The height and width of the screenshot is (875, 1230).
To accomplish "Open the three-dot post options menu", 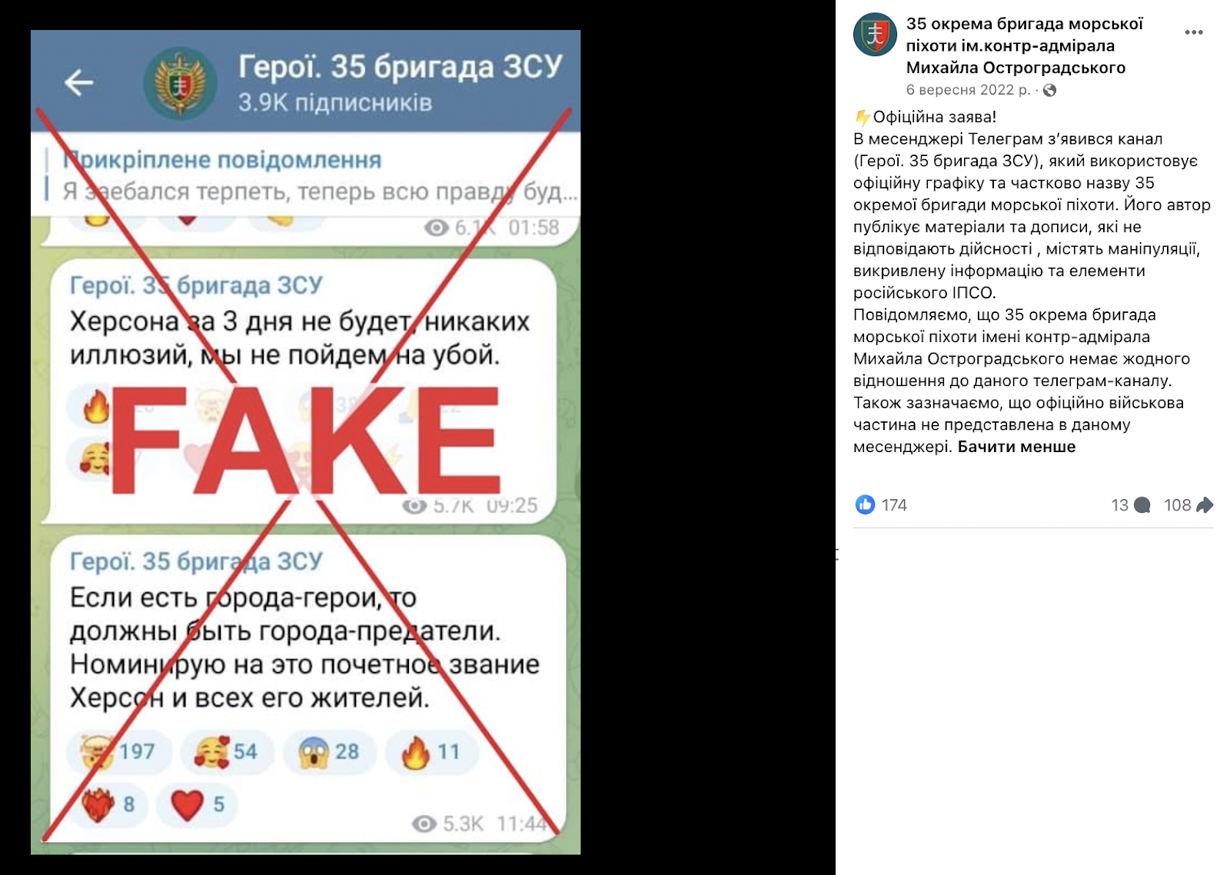I will point(1193,32).
